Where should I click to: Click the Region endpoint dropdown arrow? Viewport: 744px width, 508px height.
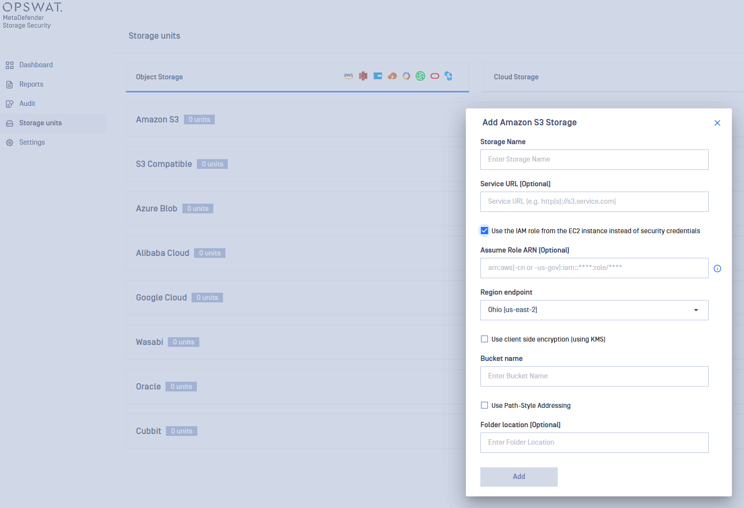(696, 310)
